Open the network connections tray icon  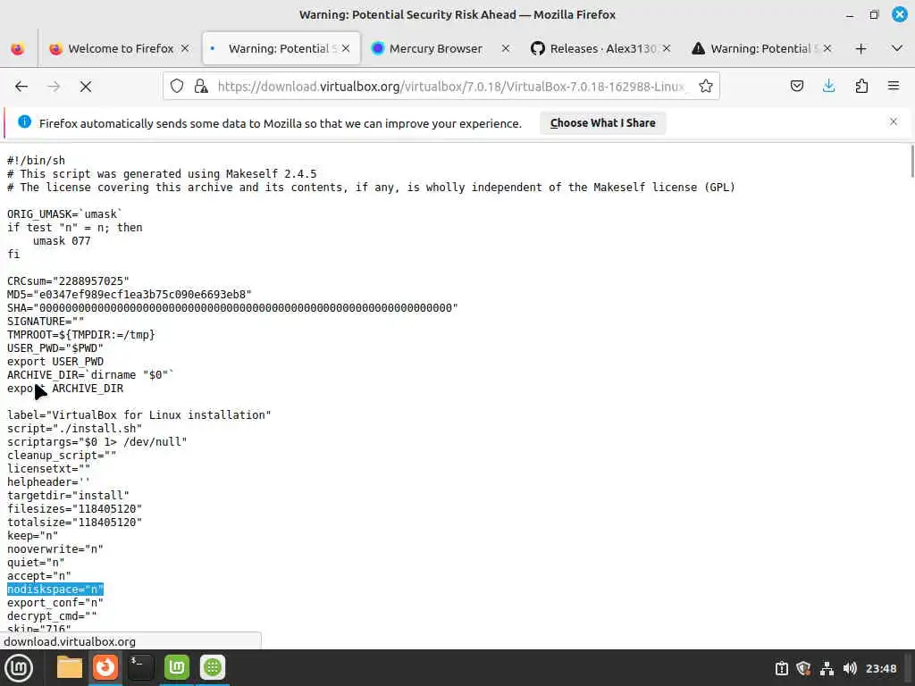(827, 668)
